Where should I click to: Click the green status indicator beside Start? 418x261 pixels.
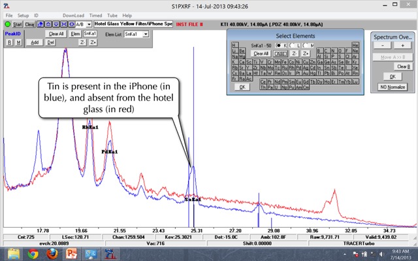coord(8,23)
